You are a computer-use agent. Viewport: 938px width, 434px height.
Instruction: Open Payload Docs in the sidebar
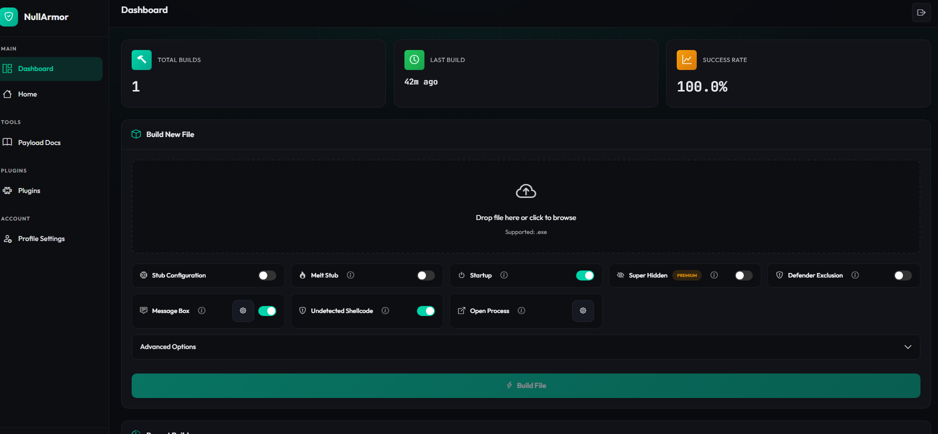(51, 142)
